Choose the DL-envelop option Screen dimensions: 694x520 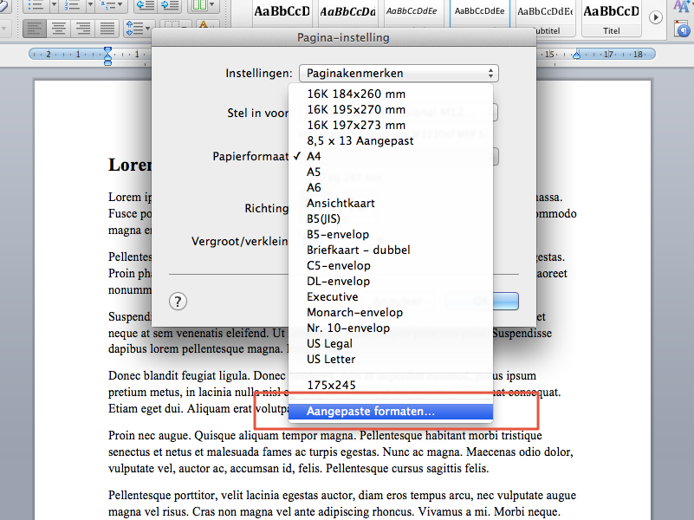point(391,281)
